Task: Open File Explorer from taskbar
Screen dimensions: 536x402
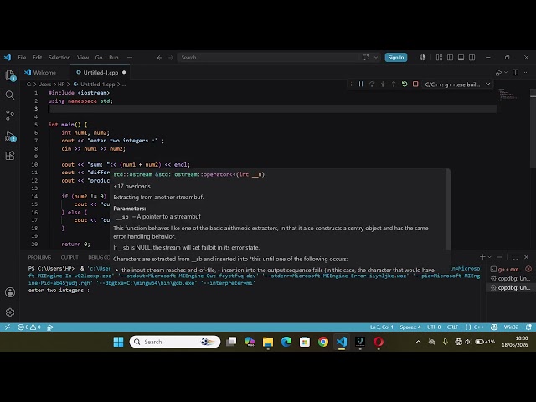Action: point(268,342)
